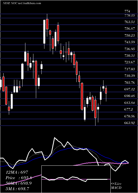Select the 763.51 price axis label
Image resolution: width=138 pixels, height=193 pixels.
[129, 22]
